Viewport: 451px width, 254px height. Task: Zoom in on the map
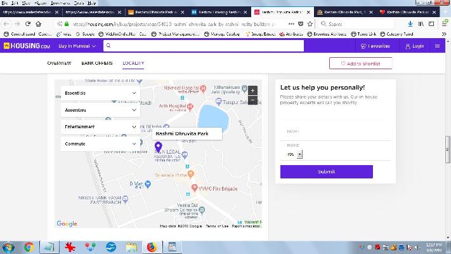point(252,91)
